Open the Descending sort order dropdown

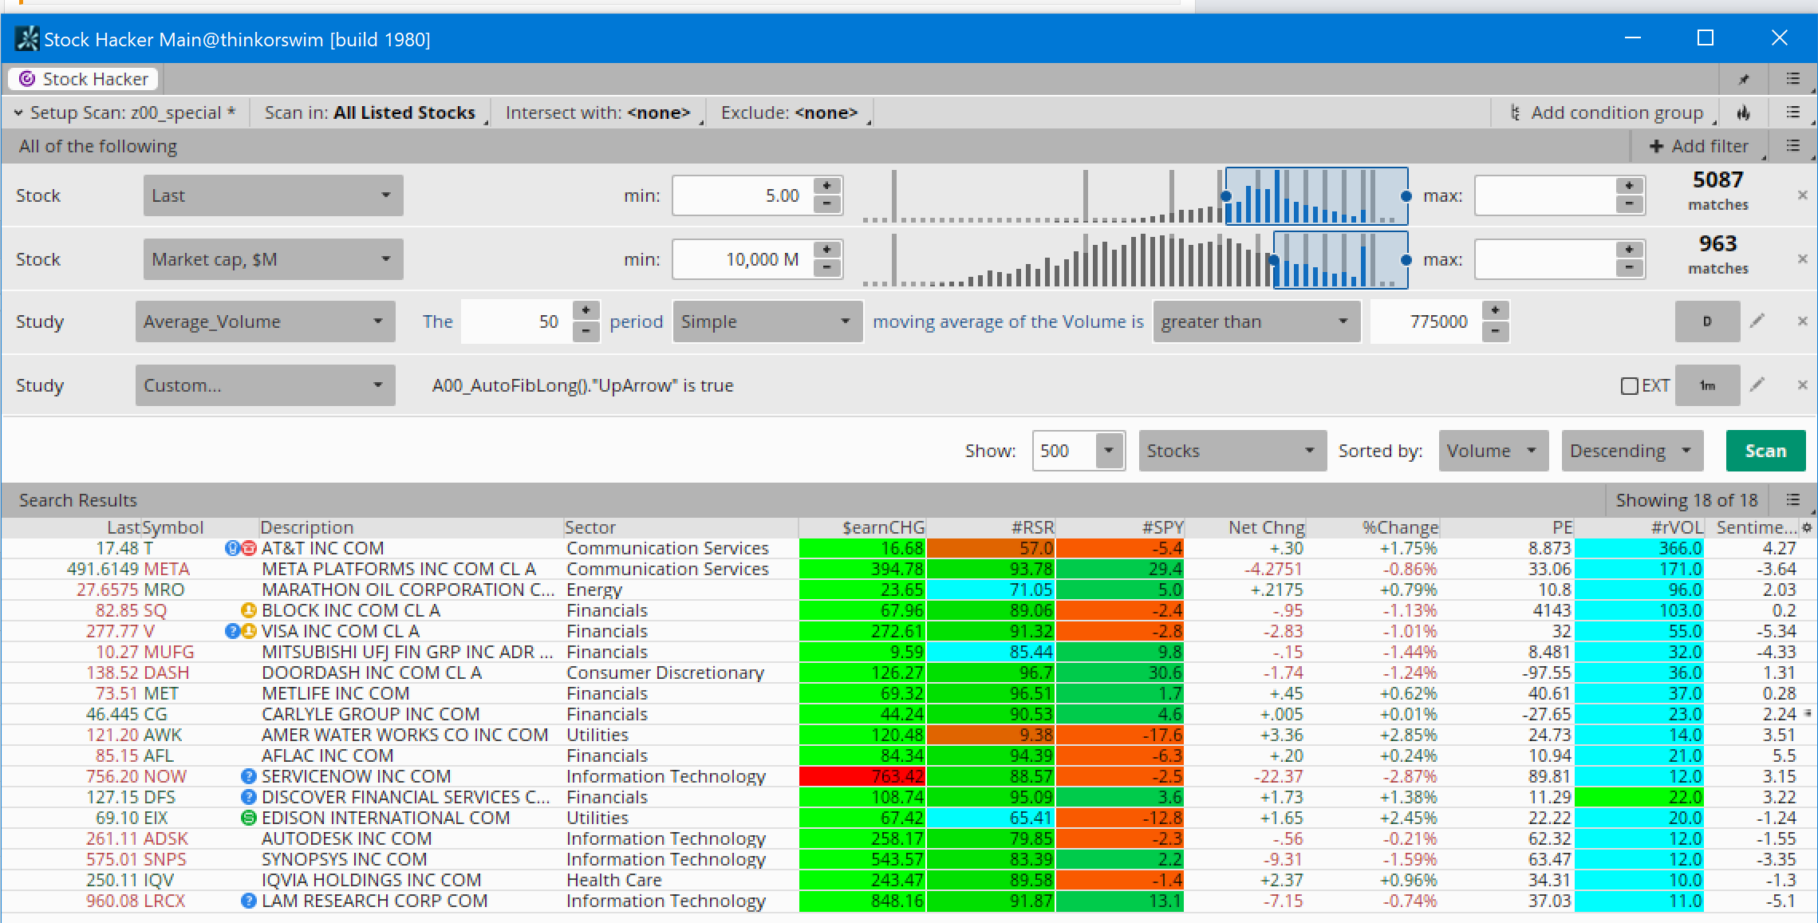pos(1632,451)
